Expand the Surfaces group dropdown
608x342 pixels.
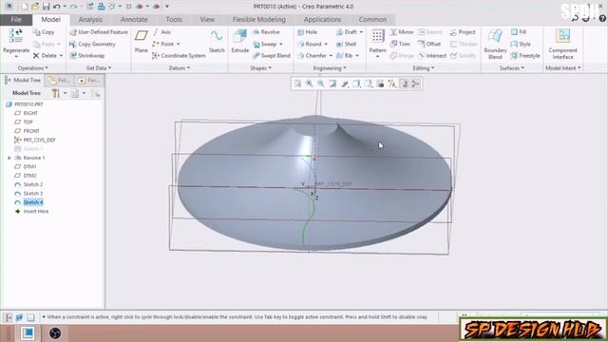tap(511, 68)
